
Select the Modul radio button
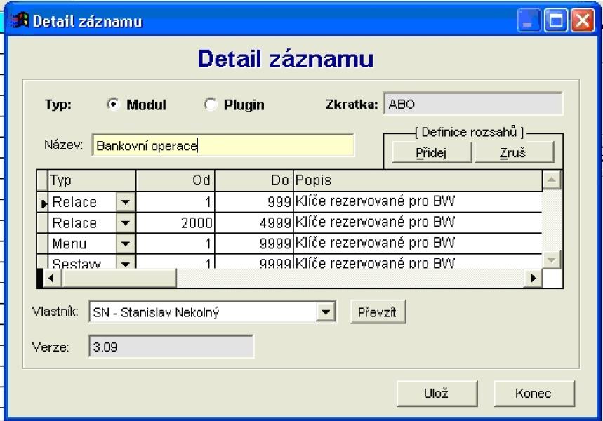point(113,104)
